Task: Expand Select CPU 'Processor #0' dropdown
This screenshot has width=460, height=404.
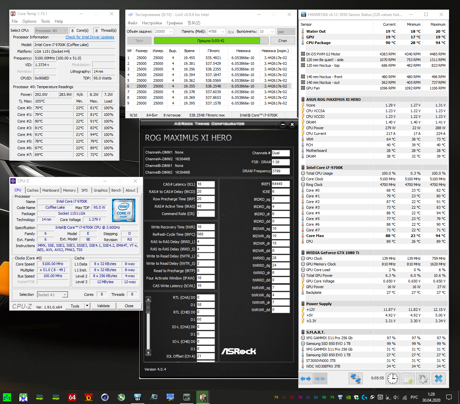Action: pyautogui.click(x=51, y=30)
